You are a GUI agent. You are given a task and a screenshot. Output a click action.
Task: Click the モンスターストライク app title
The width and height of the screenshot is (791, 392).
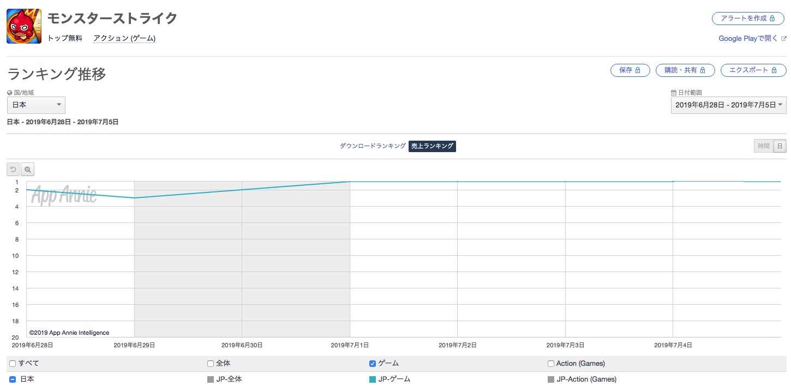112,19
